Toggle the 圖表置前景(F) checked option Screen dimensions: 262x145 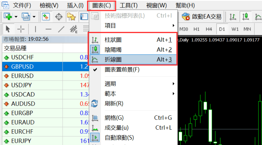[x=122, y=70]
